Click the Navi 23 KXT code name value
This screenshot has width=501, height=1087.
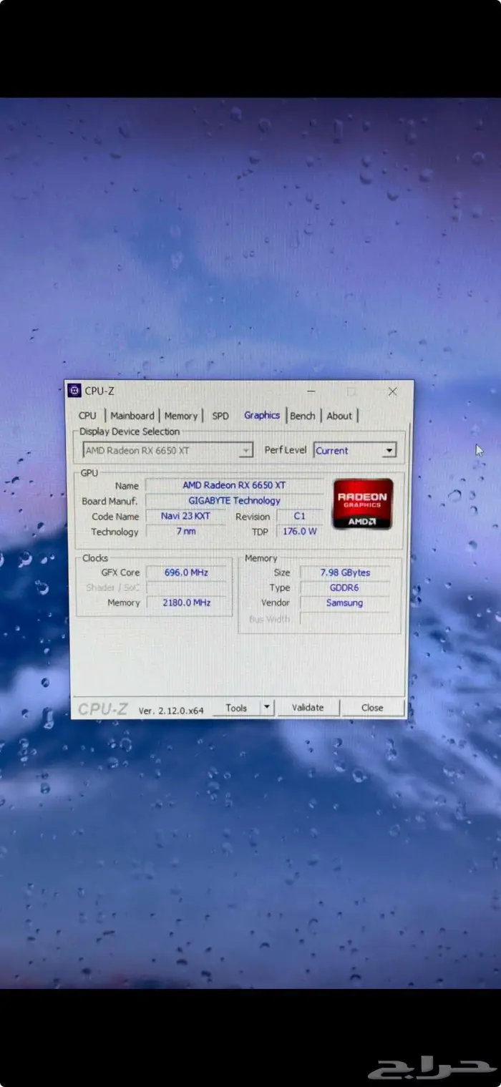point(185,516)
